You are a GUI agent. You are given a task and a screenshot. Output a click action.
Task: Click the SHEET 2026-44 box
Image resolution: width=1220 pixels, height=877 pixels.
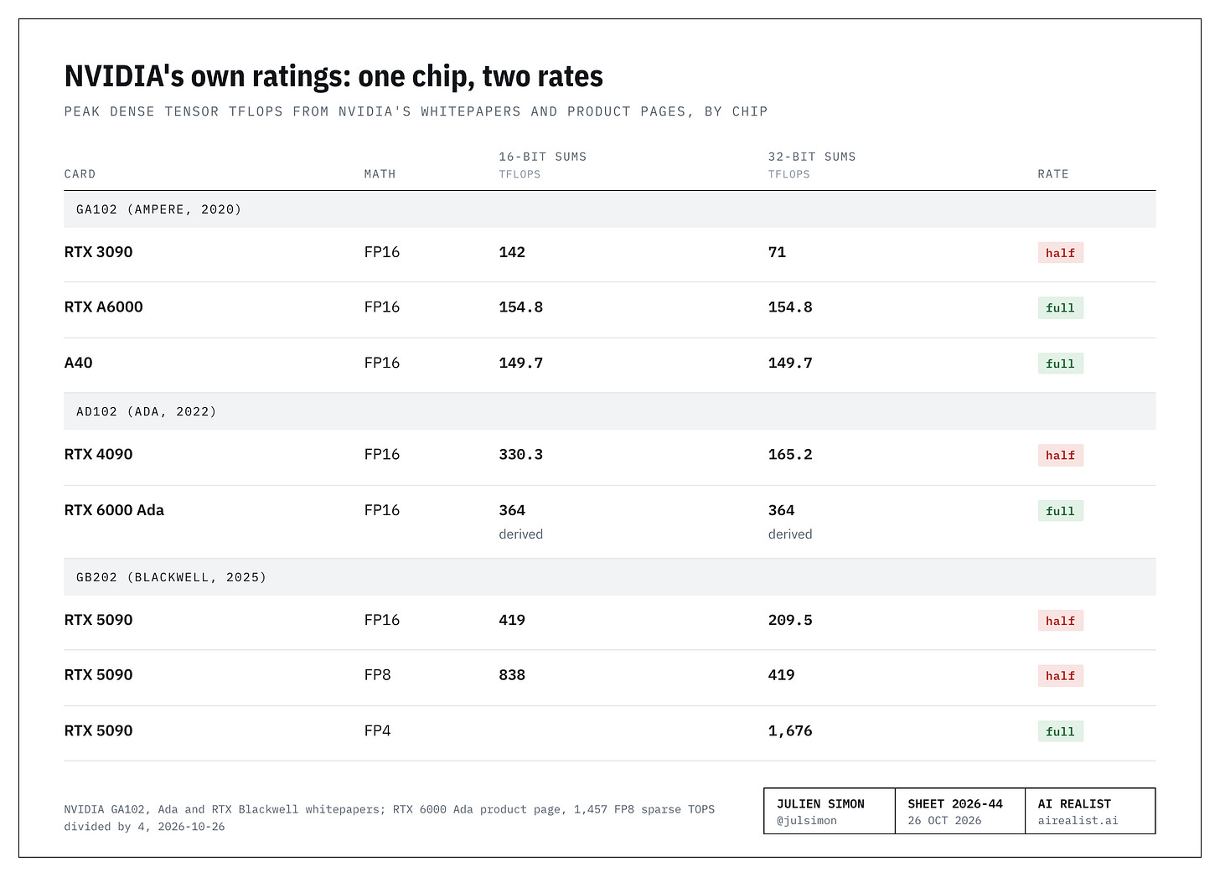[x=960, y=811]
